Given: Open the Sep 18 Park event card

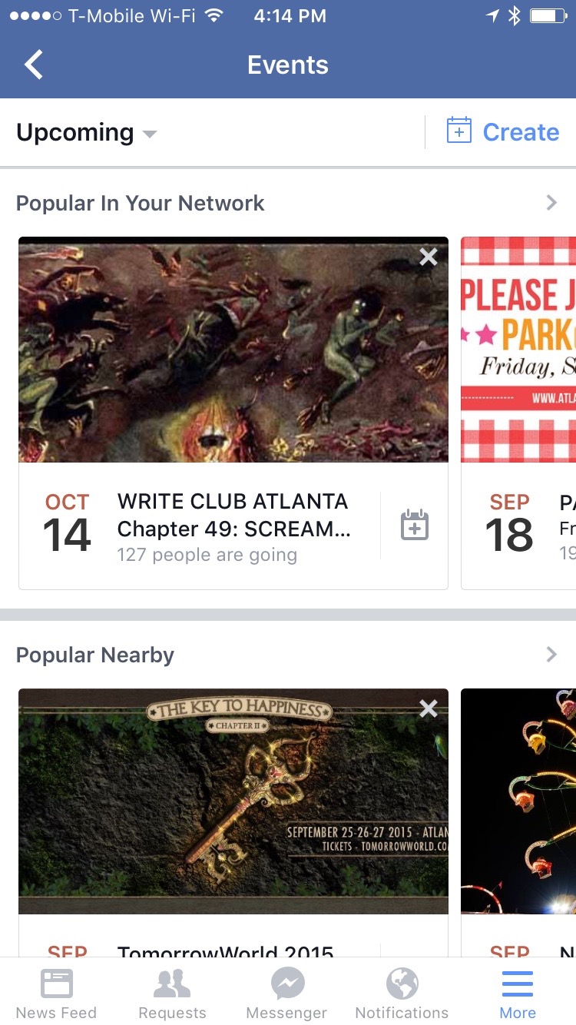Looking at the screenshot, I should [x=518, y=413].
